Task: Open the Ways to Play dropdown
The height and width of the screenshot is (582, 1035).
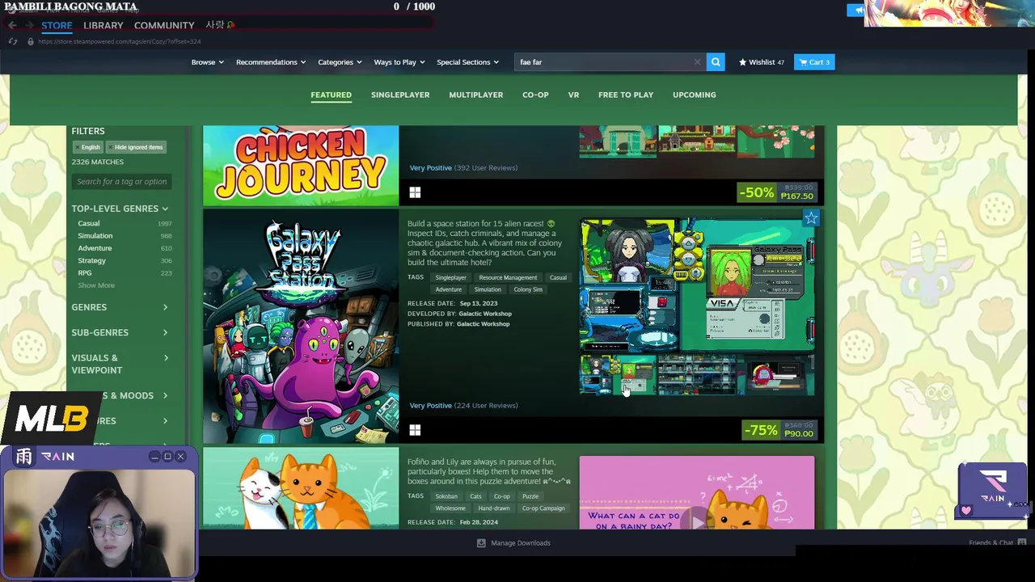Action: pyautogui.click(x=399, y=62)
